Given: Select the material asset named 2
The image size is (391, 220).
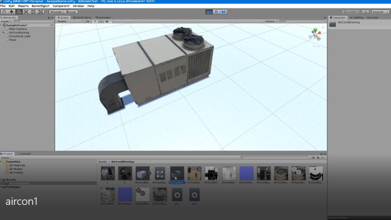Looking at the screenshot, I should [x=125, y=174].
